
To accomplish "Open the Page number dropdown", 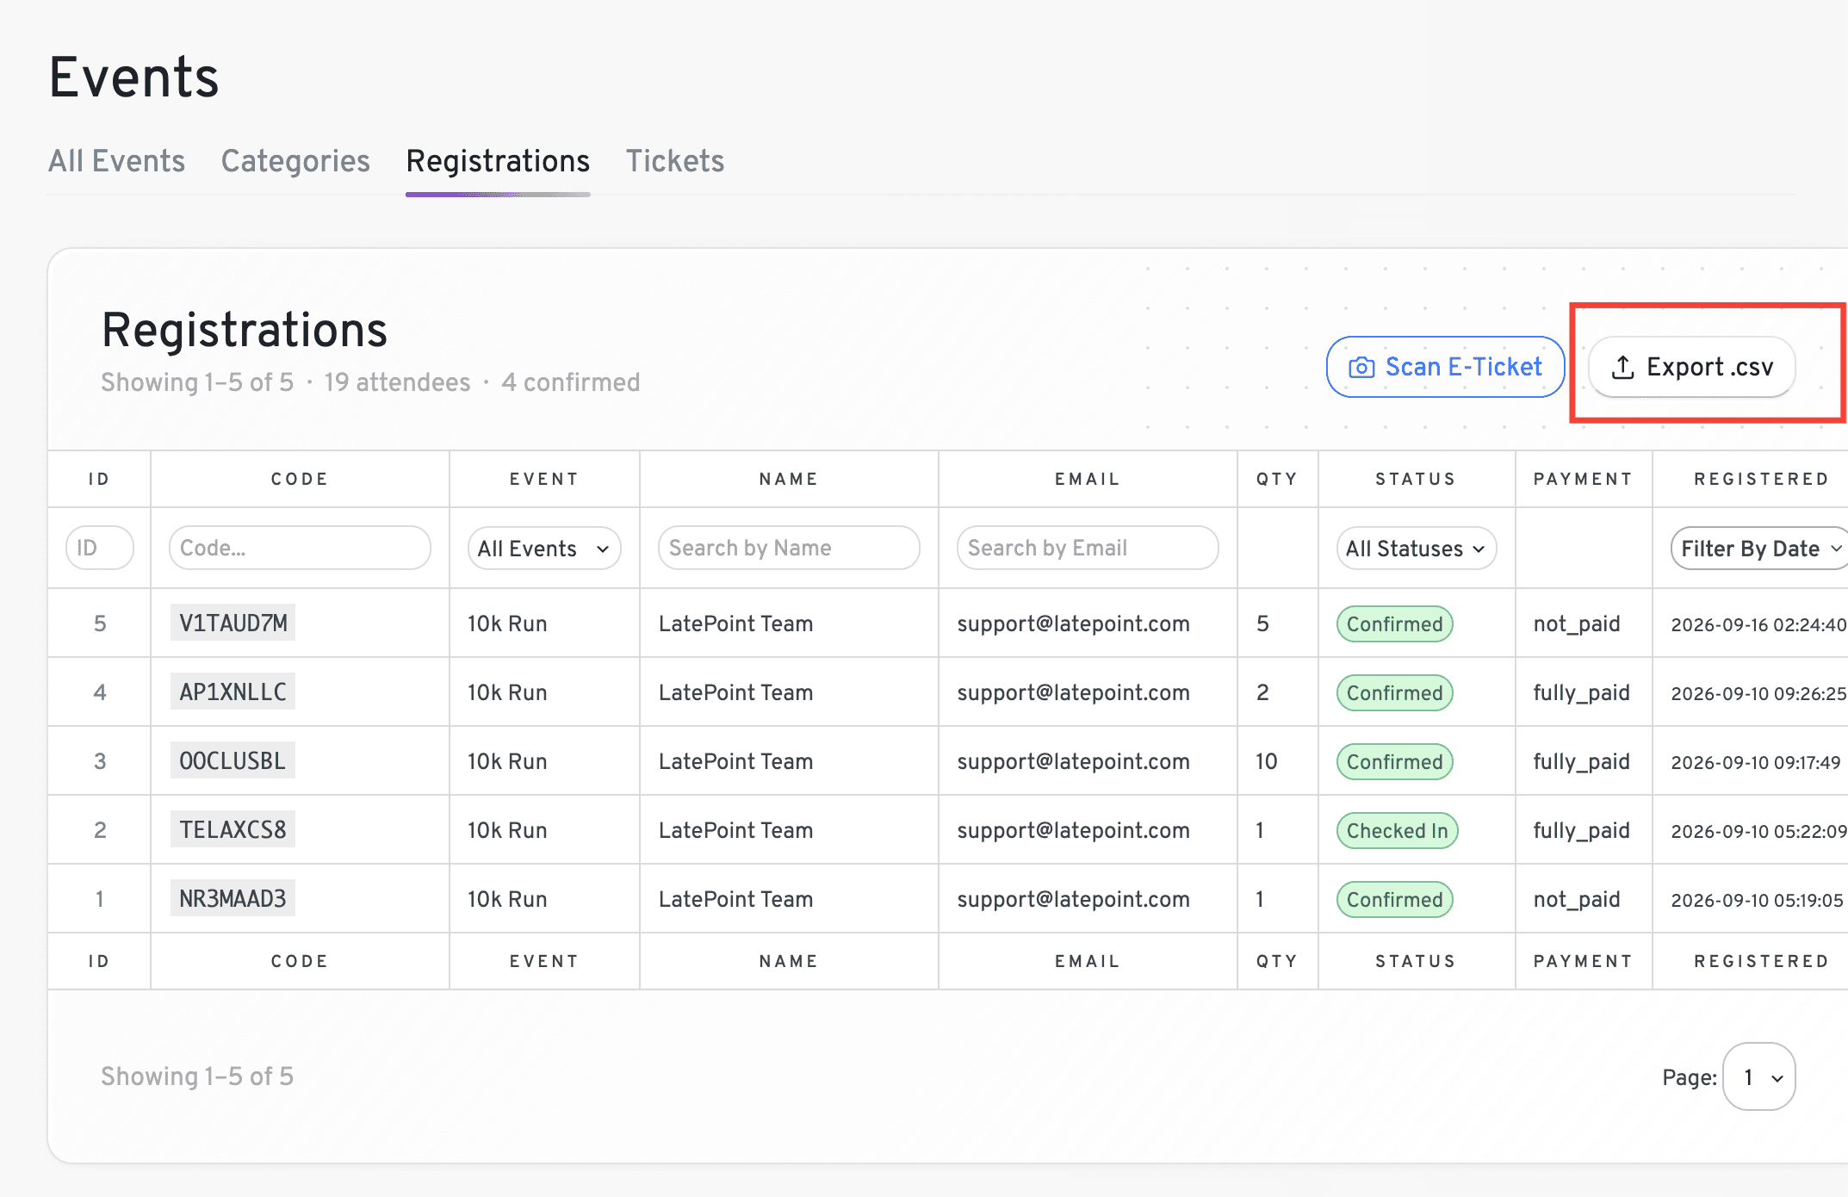I will pos(1759,1076).
